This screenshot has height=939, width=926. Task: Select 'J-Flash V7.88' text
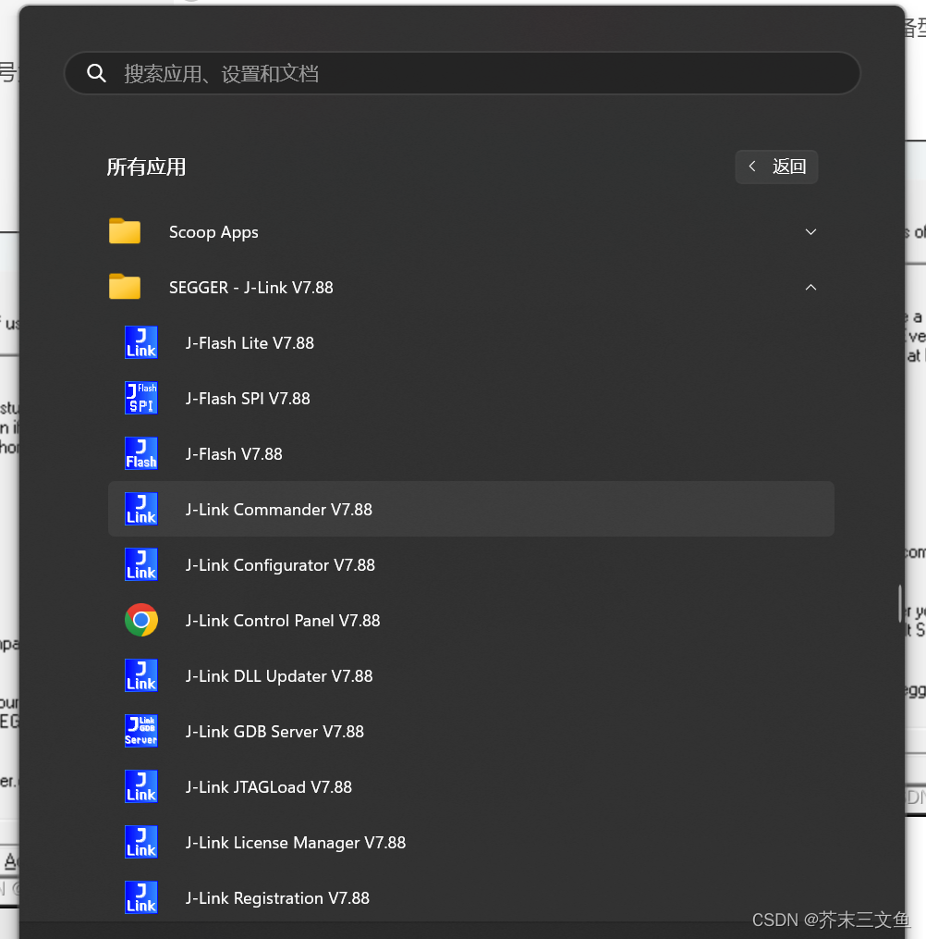coord(234,454)
